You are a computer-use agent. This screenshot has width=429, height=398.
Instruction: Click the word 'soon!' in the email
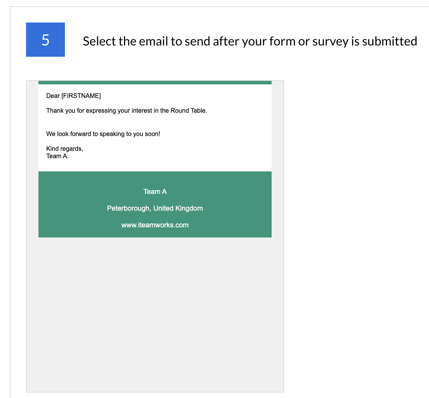click(152, 134)
